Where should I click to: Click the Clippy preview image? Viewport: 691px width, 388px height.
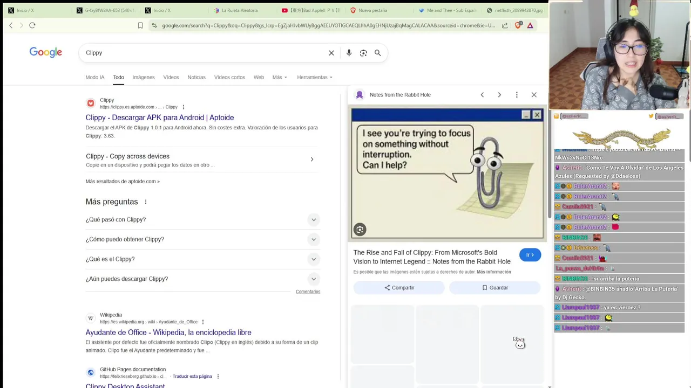(x=448, y=173)
